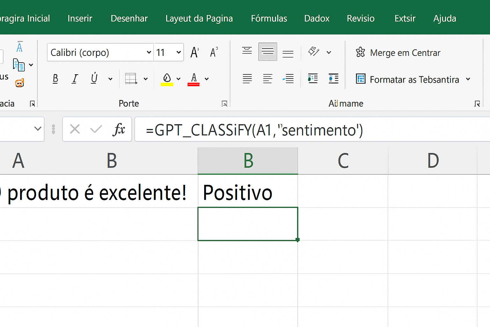Click Formatar as Tebsantira button

pos(407,79)
